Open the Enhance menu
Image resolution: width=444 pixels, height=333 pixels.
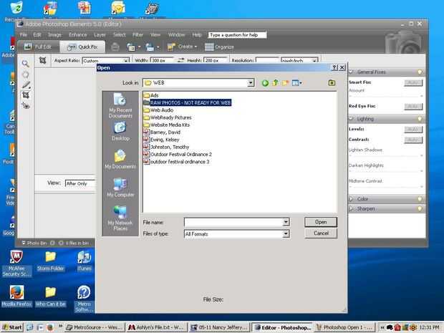[x=77, y=34]
